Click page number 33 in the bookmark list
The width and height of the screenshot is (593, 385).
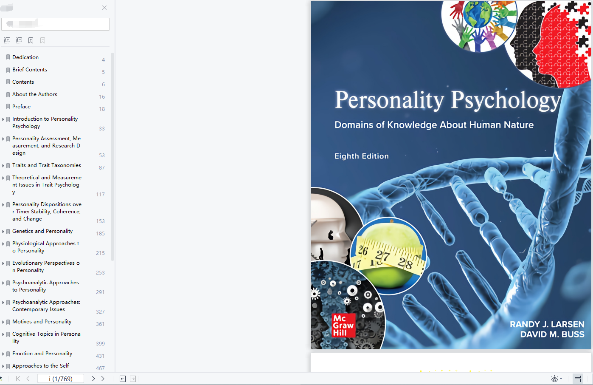pos(102,128)
